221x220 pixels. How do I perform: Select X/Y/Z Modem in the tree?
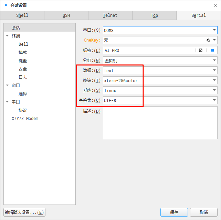[25, 119]
